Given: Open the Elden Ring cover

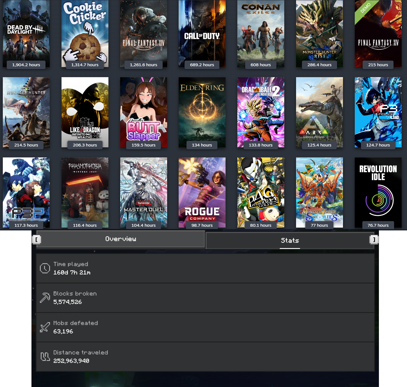Looking at the screenshot, I should click(202, 112).
